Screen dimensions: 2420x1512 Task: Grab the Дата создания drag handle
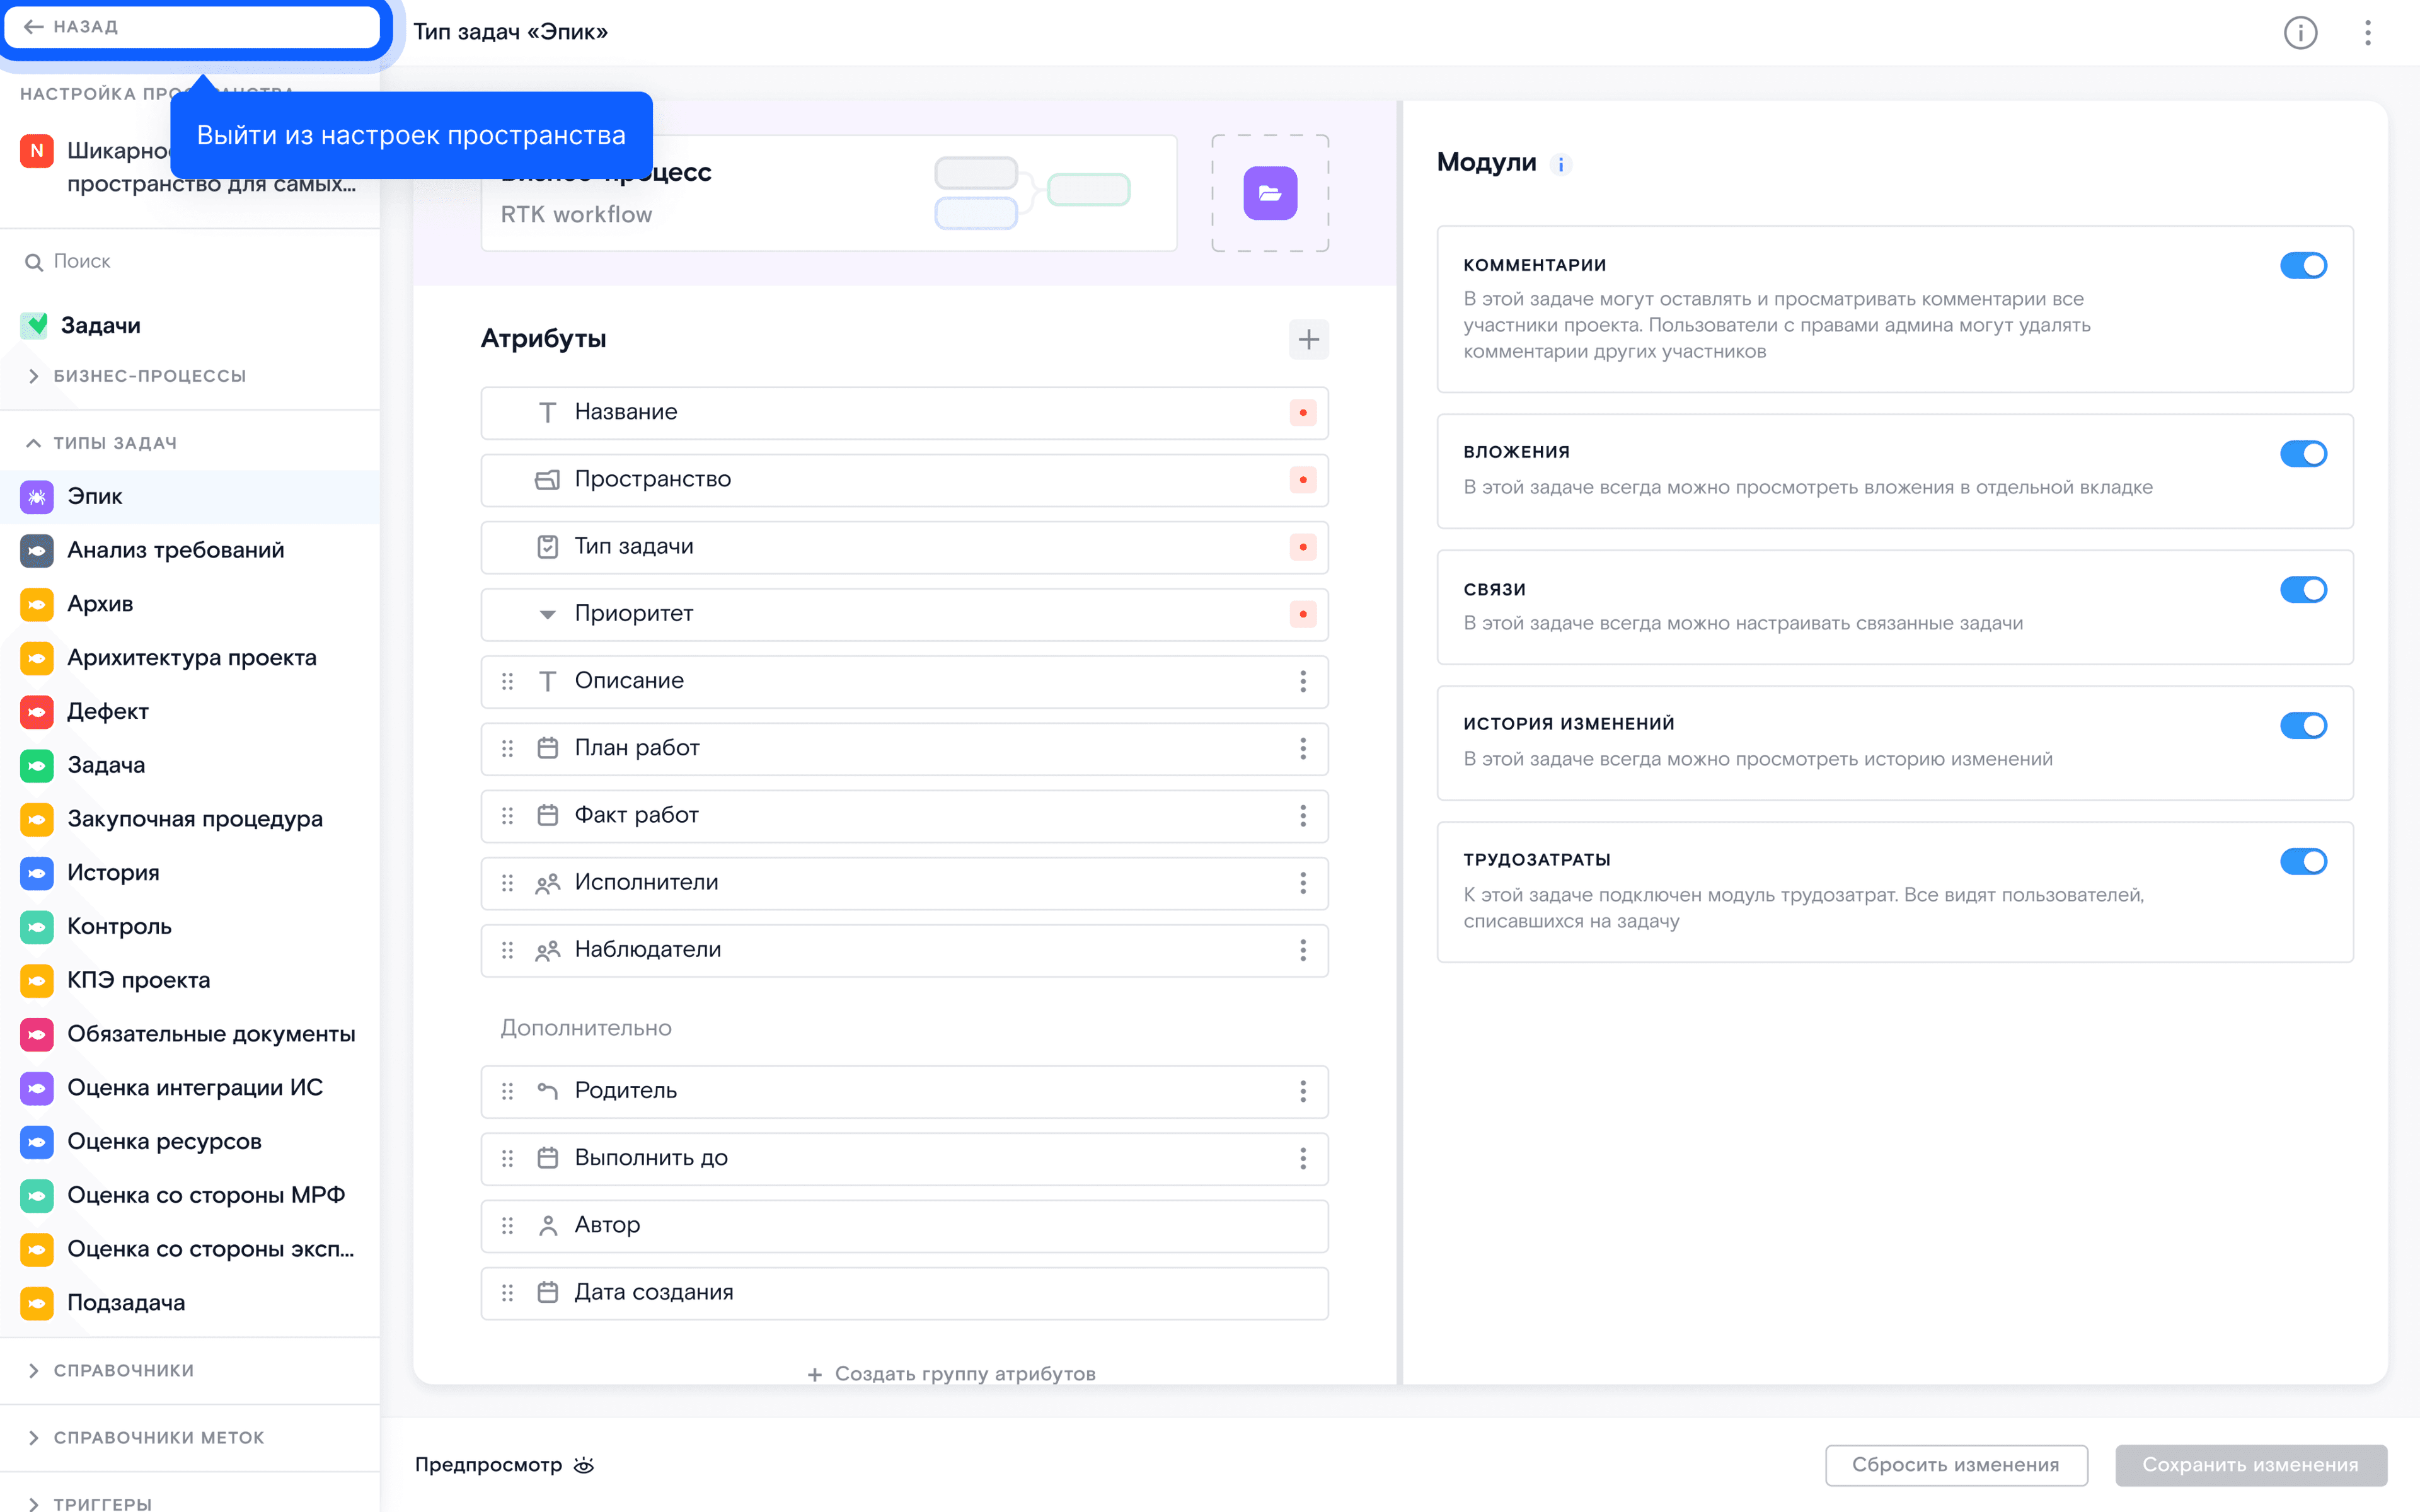tap(507, 1293)
